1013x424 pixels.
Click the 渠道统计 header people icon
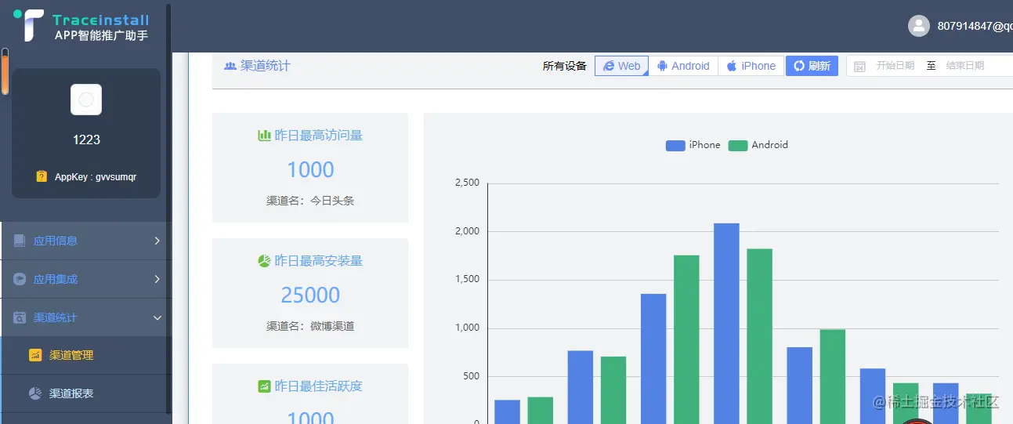click(230, 66)
